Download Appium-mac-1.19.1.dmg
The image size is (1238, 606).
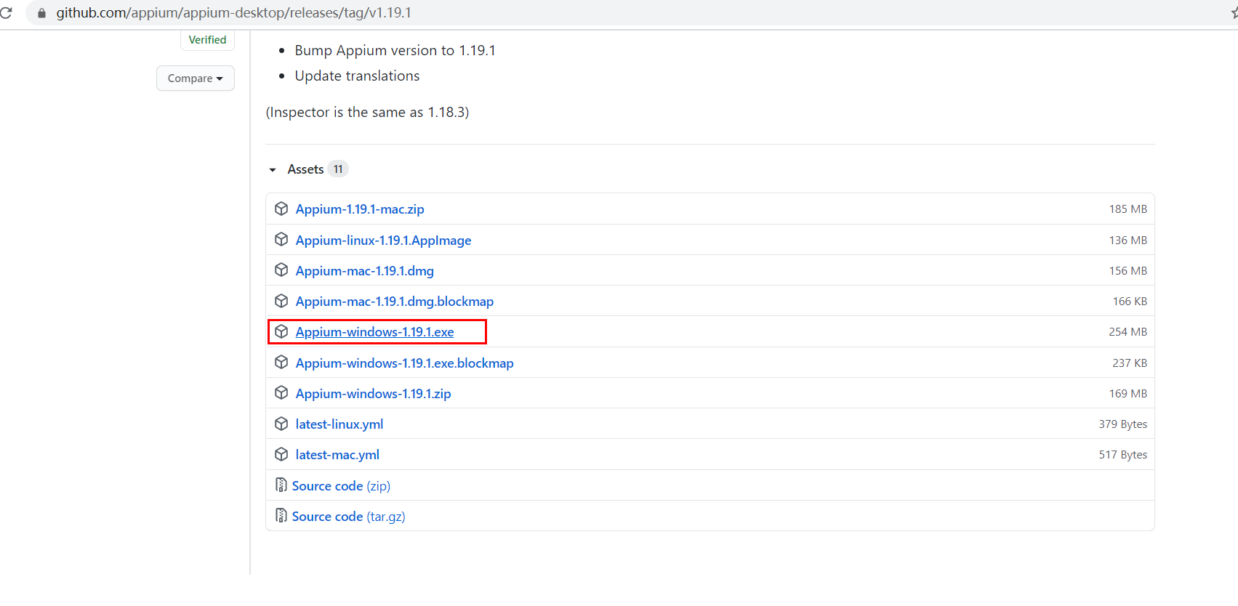[x=364, y=271]
